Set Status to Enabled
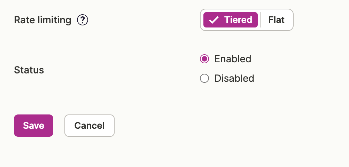 [204, 59]
